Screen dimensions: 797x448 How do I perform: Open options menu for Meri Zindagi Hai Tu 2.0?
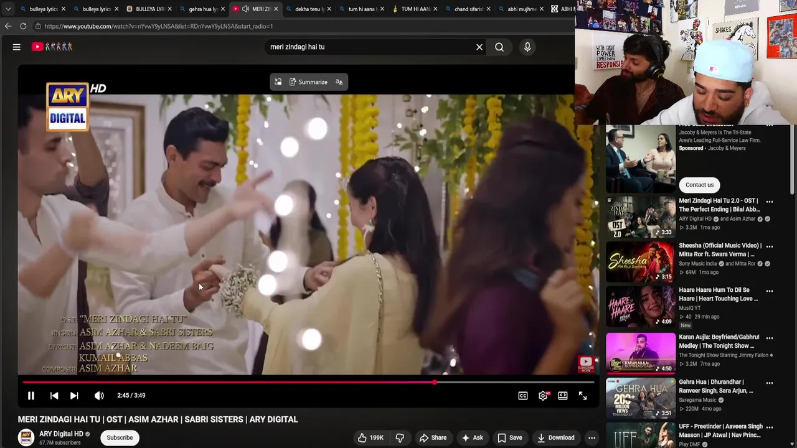click(770, 202)
